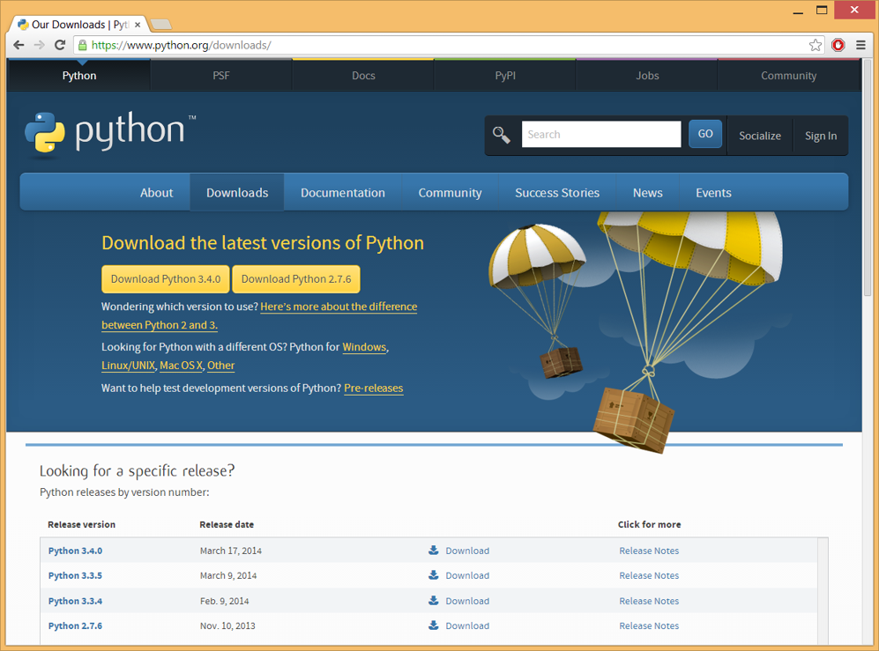Open a new browser tab
Screen dimensions: 879x651
coord(161,24)
